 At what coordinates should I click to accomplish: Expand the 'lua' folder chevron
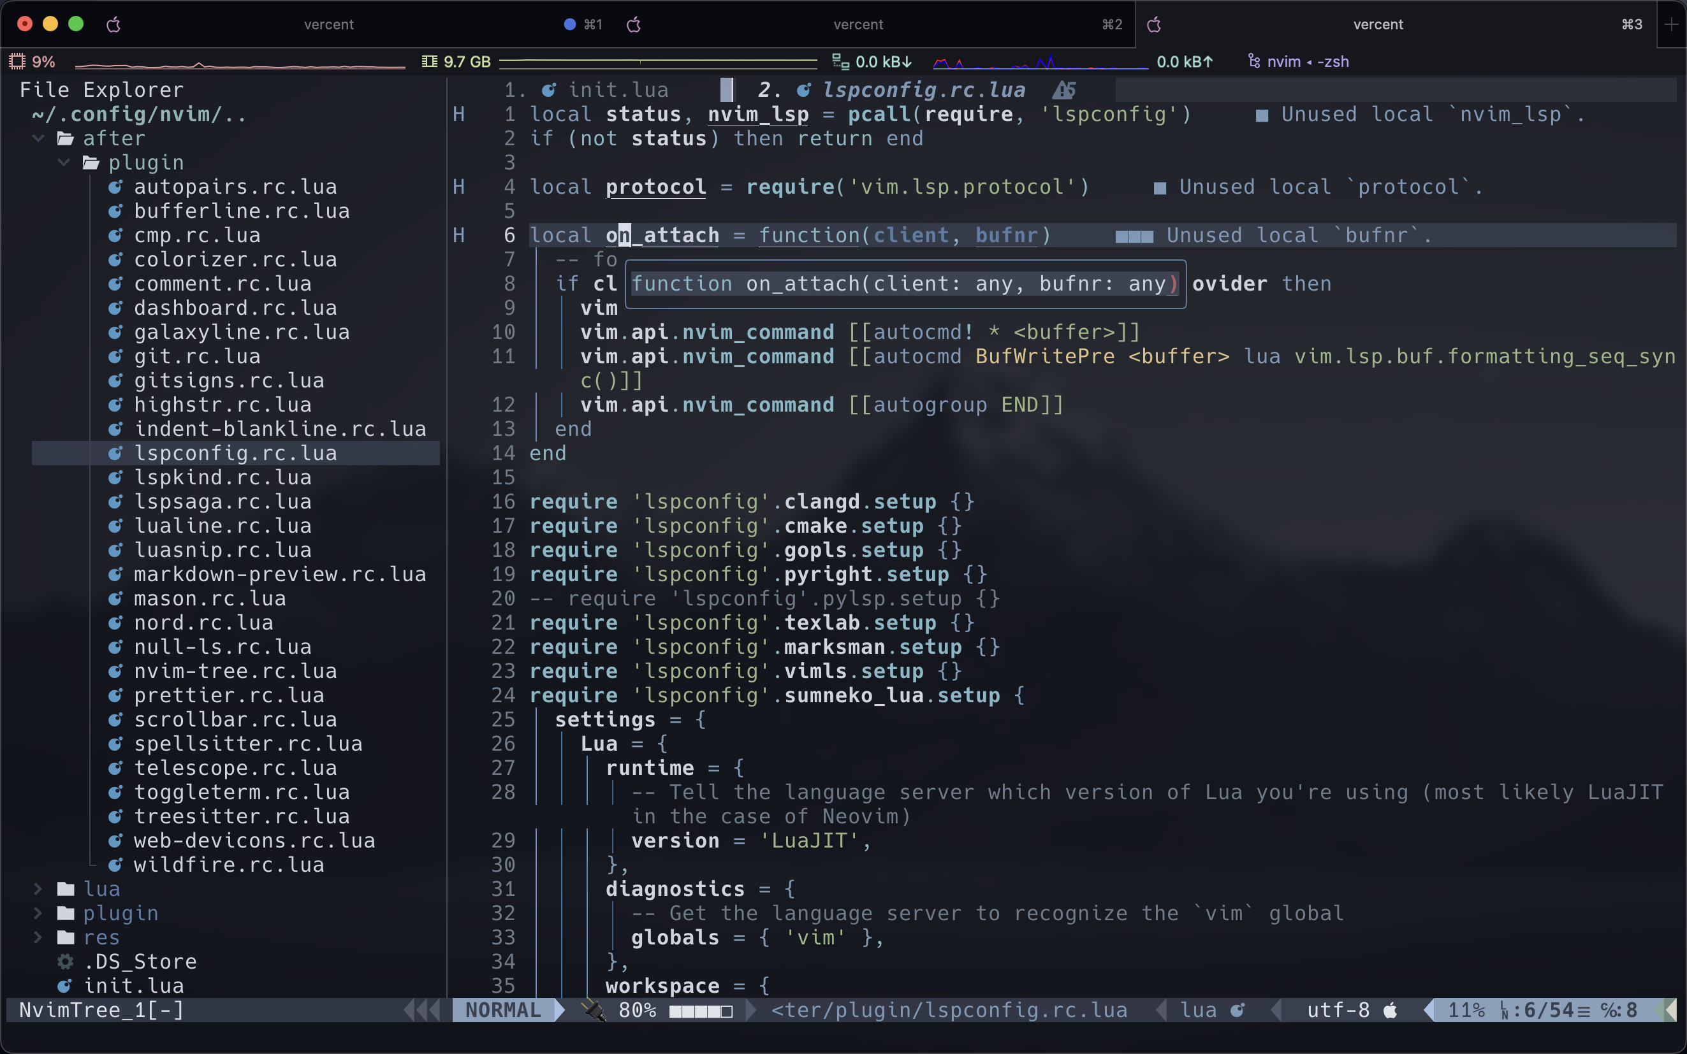point(38,889)
